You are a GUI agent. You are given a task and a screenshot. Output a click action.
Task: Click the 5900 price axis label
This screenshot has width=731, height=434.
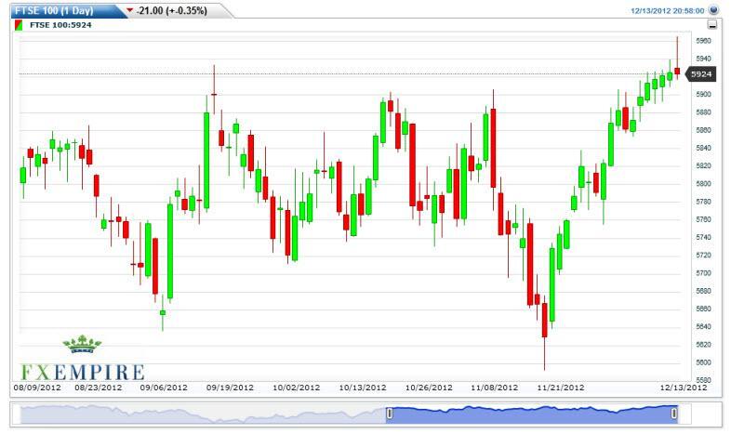(703, 94)
